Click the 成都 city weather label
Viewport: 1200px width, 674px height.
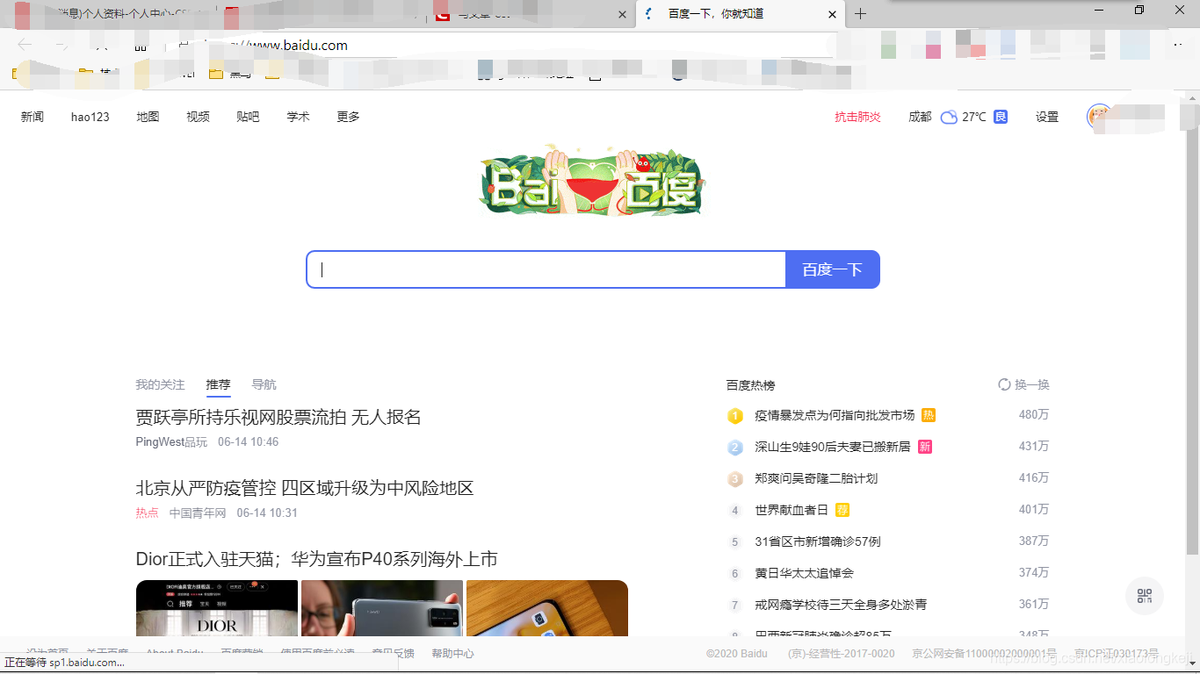coord(920,117)
